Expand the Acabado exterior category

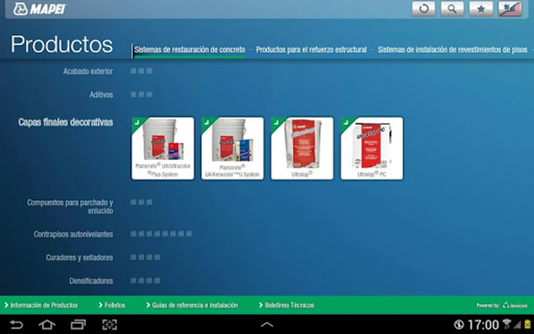pos(88,71)
